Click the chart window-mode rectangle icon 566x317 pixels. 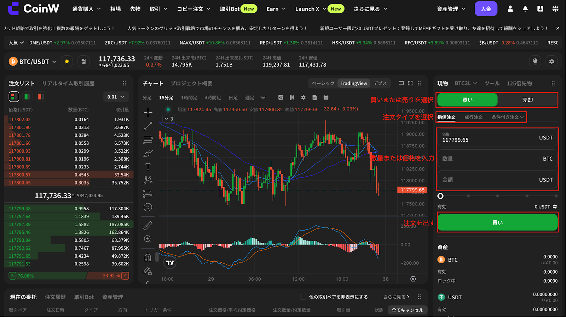[x=401, y=83]
